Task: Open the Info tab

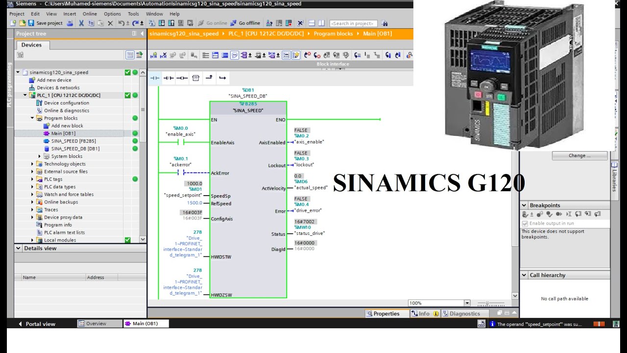Action: pos(425,313)
